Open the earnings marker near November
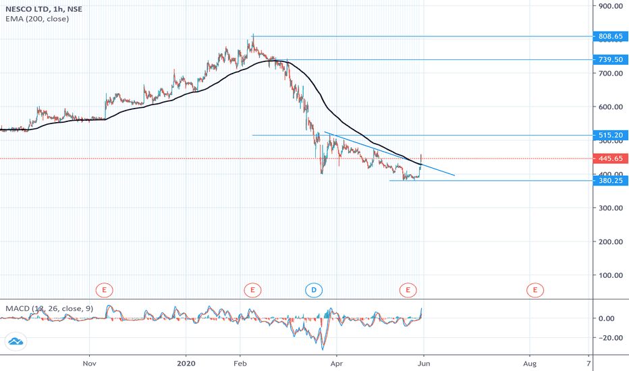The image size is (629, 371). click(x=105, y=289)
